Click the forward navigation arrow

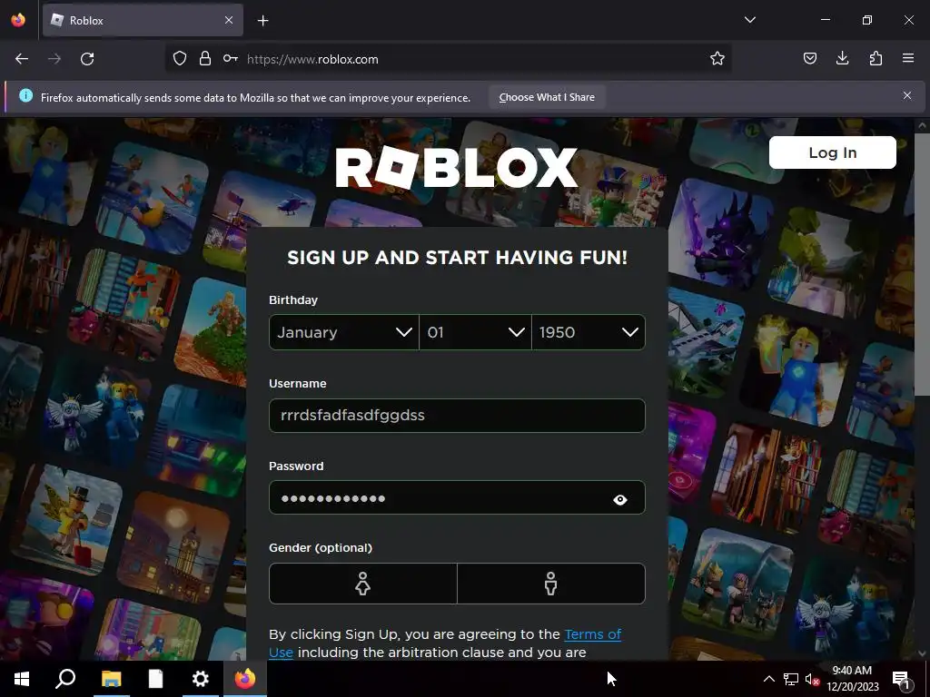pyautogui.click(x=54, y=59)
